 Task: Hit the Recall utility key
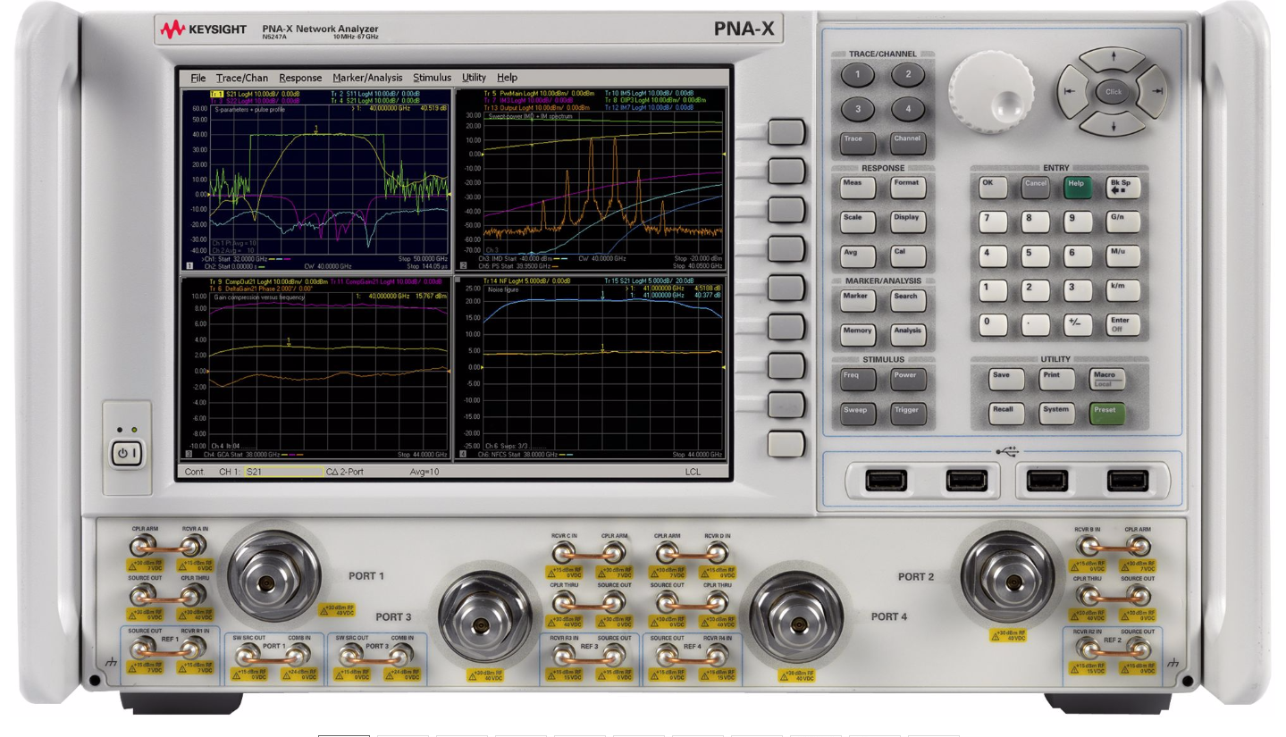pos(1006,414)
